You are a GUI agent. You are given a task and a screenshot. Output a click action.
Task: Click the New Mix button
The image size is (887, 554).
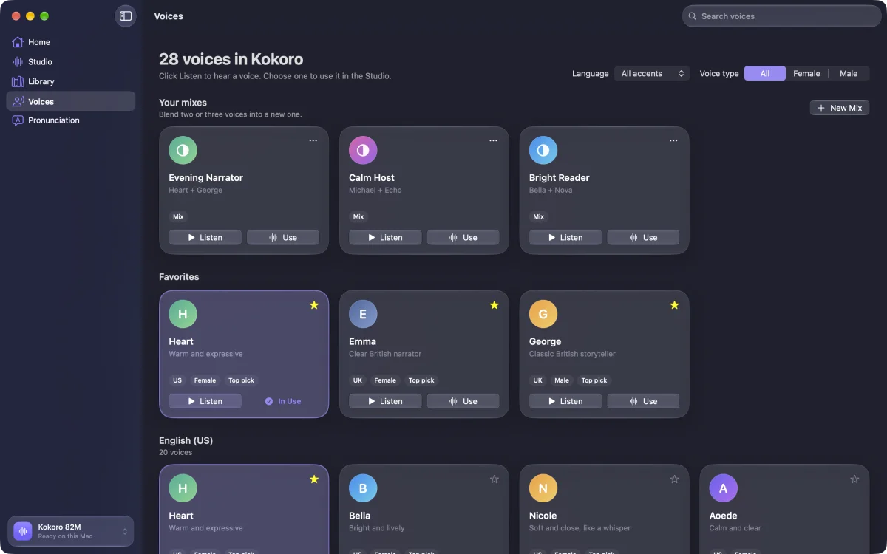840,108
